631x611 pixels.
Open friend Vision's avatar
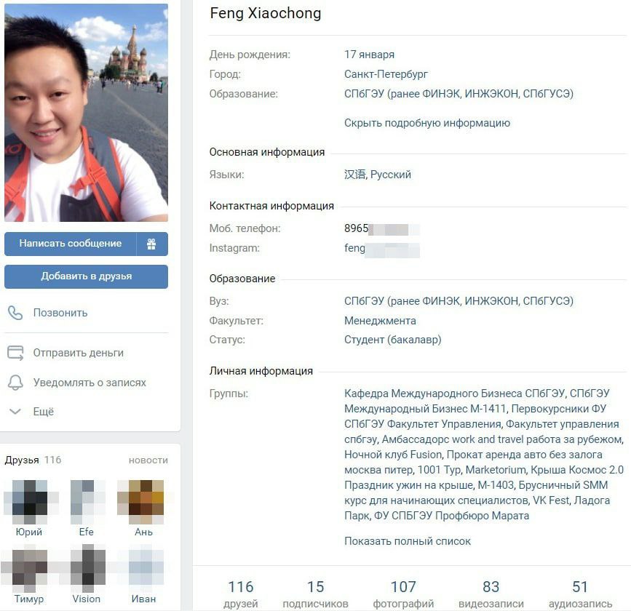point(86,567)
